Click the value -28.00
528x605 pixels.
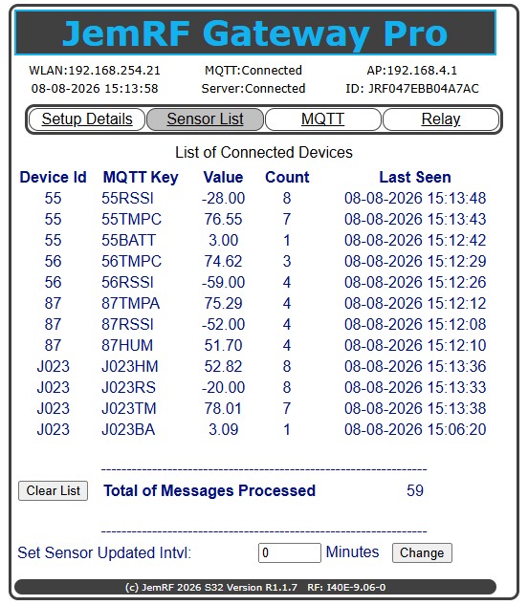[223, 199]
